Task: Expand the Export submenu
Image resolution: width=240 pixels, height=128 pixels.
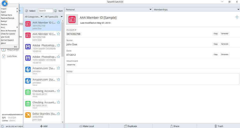Action: point(9,12)
